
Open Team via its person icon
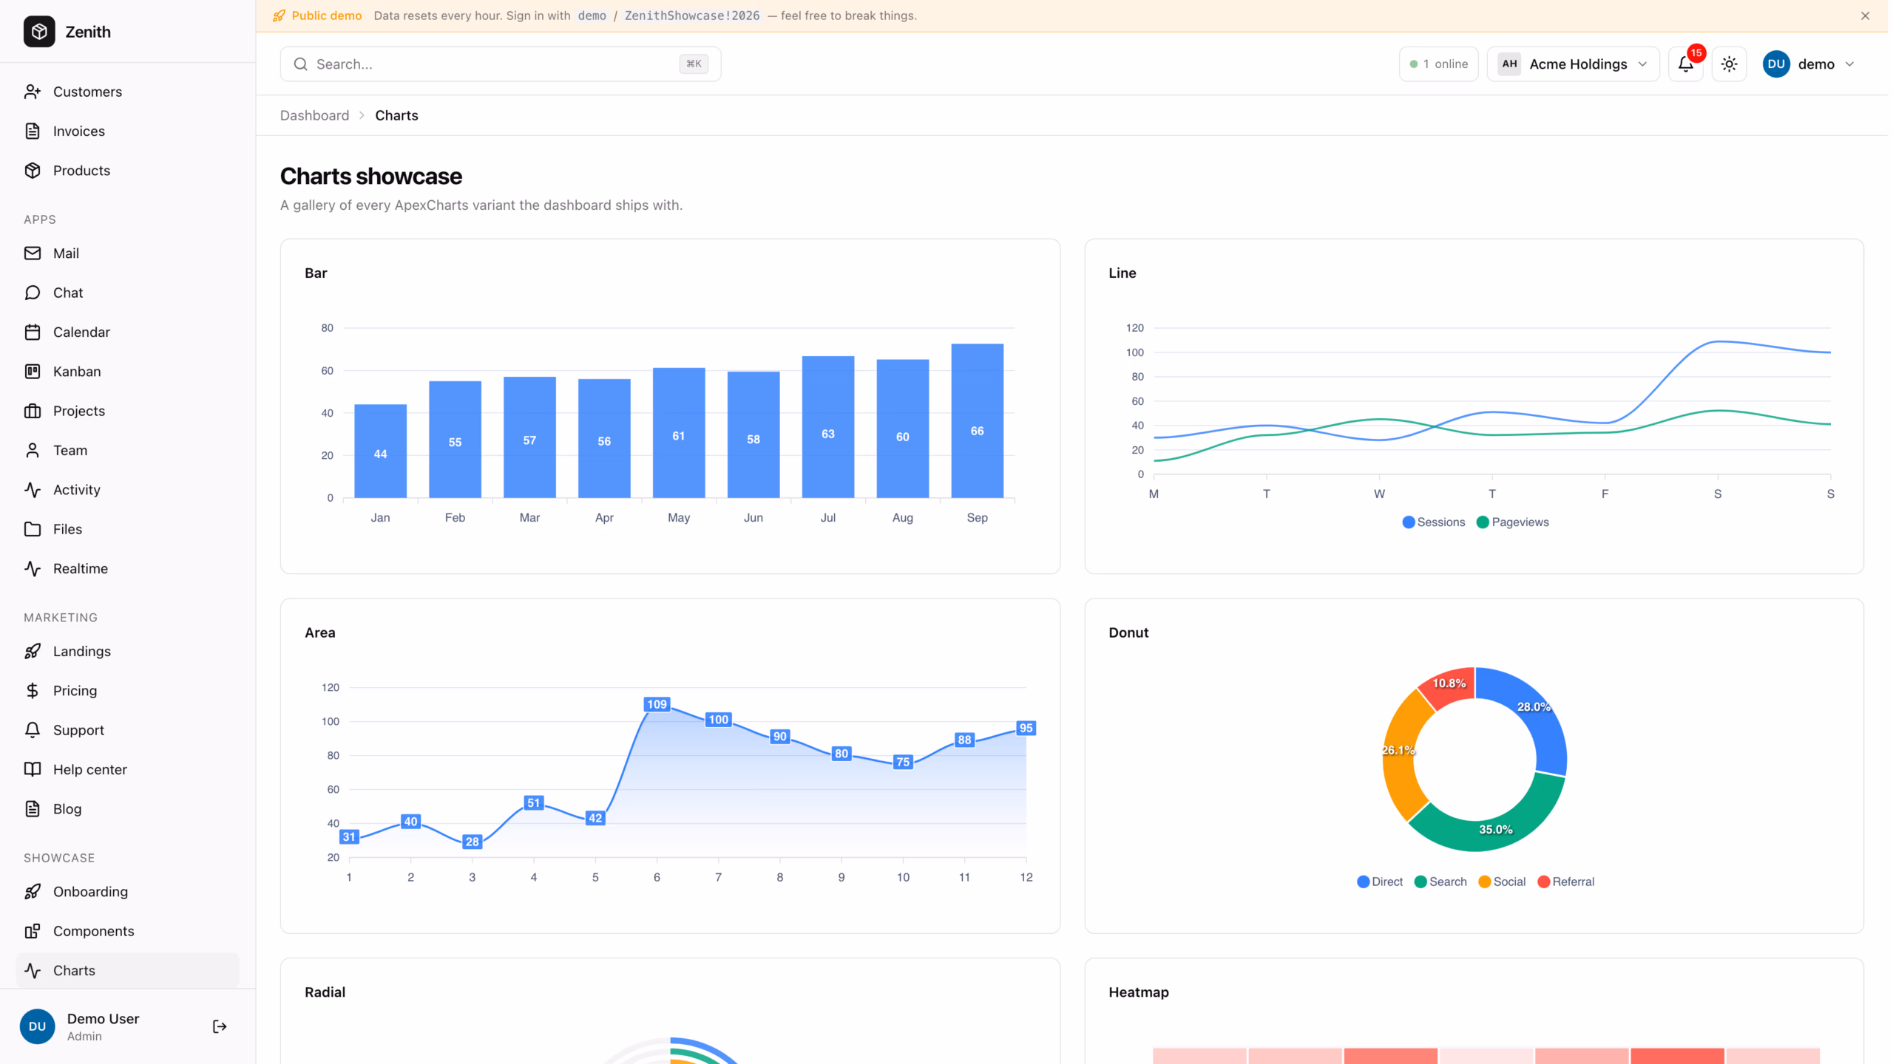pyautogui.click(x=33, y=451)
